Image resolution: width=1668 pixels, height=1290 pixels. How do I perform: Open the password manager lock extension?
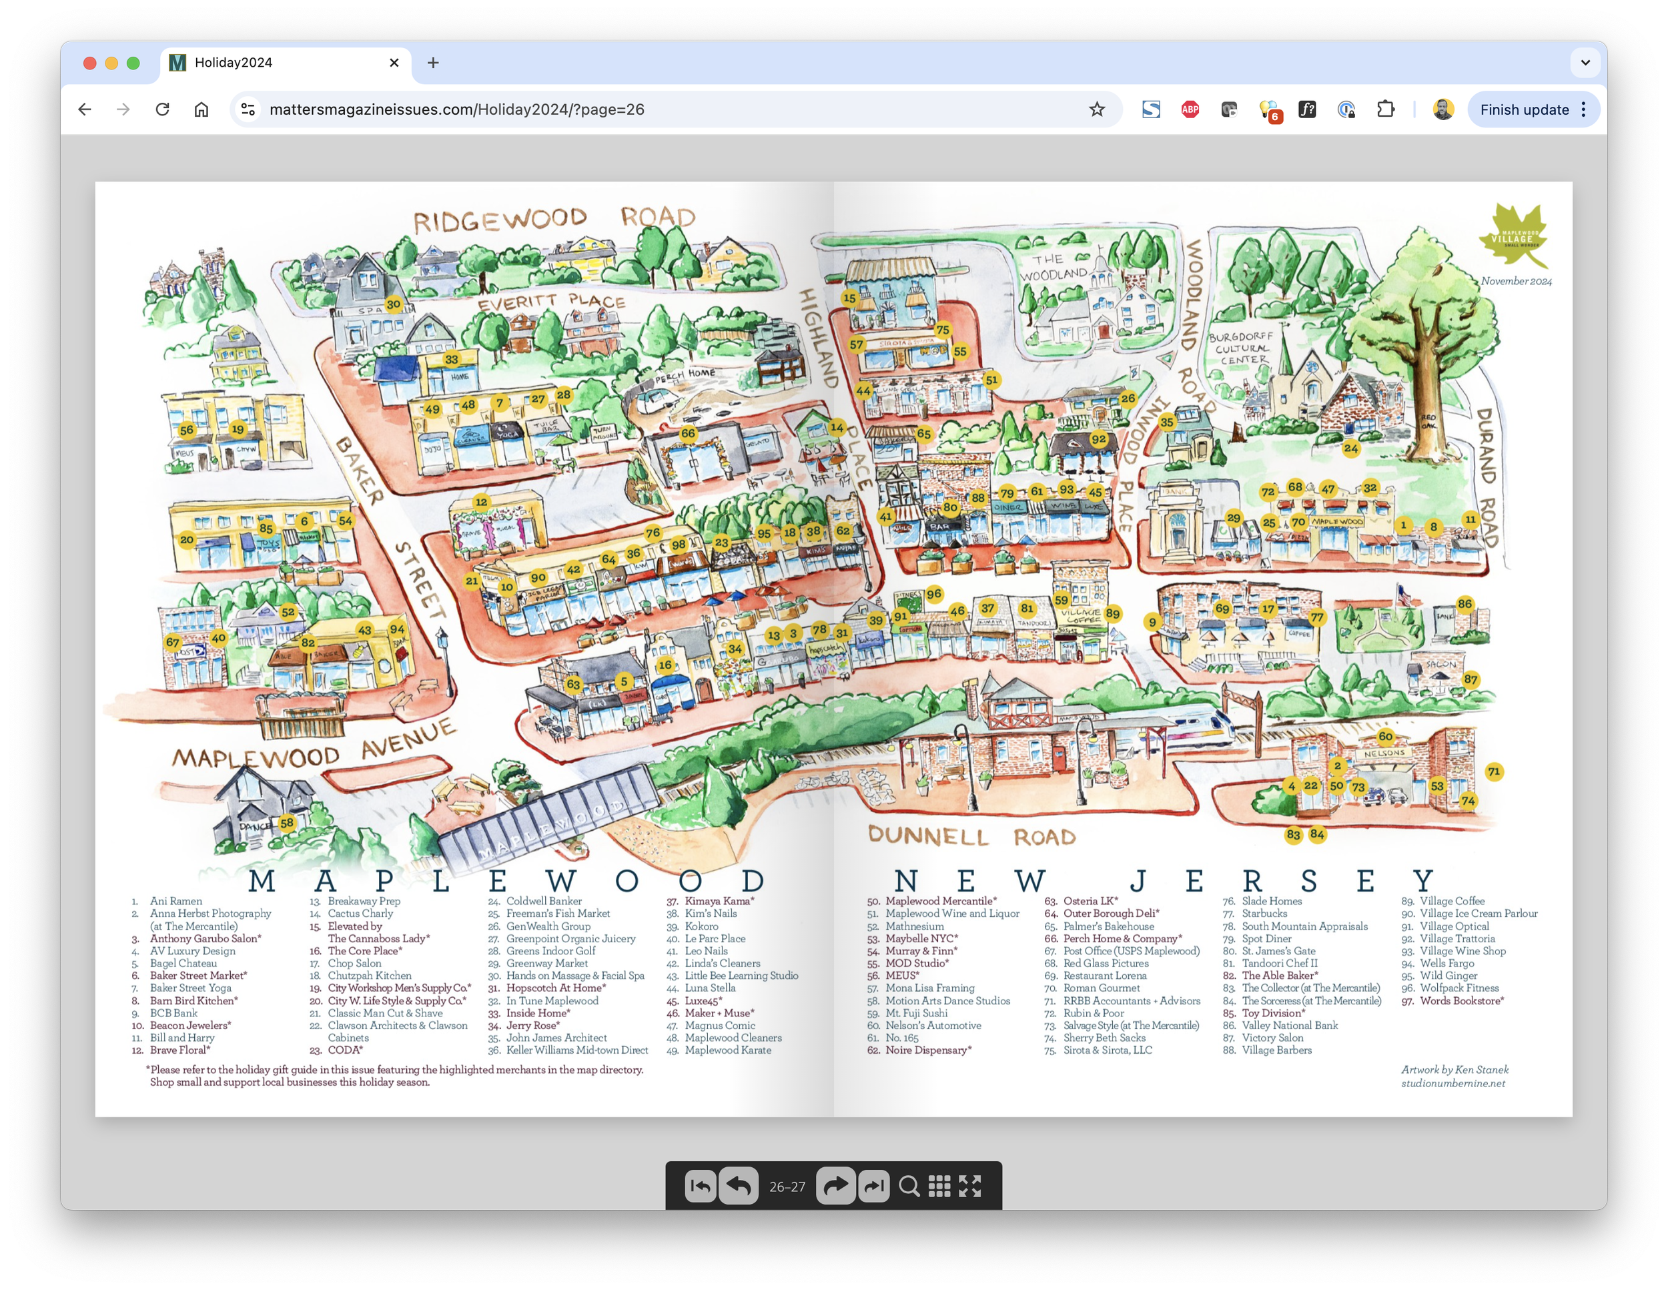pyautogui.click(x=1346, y=109)
